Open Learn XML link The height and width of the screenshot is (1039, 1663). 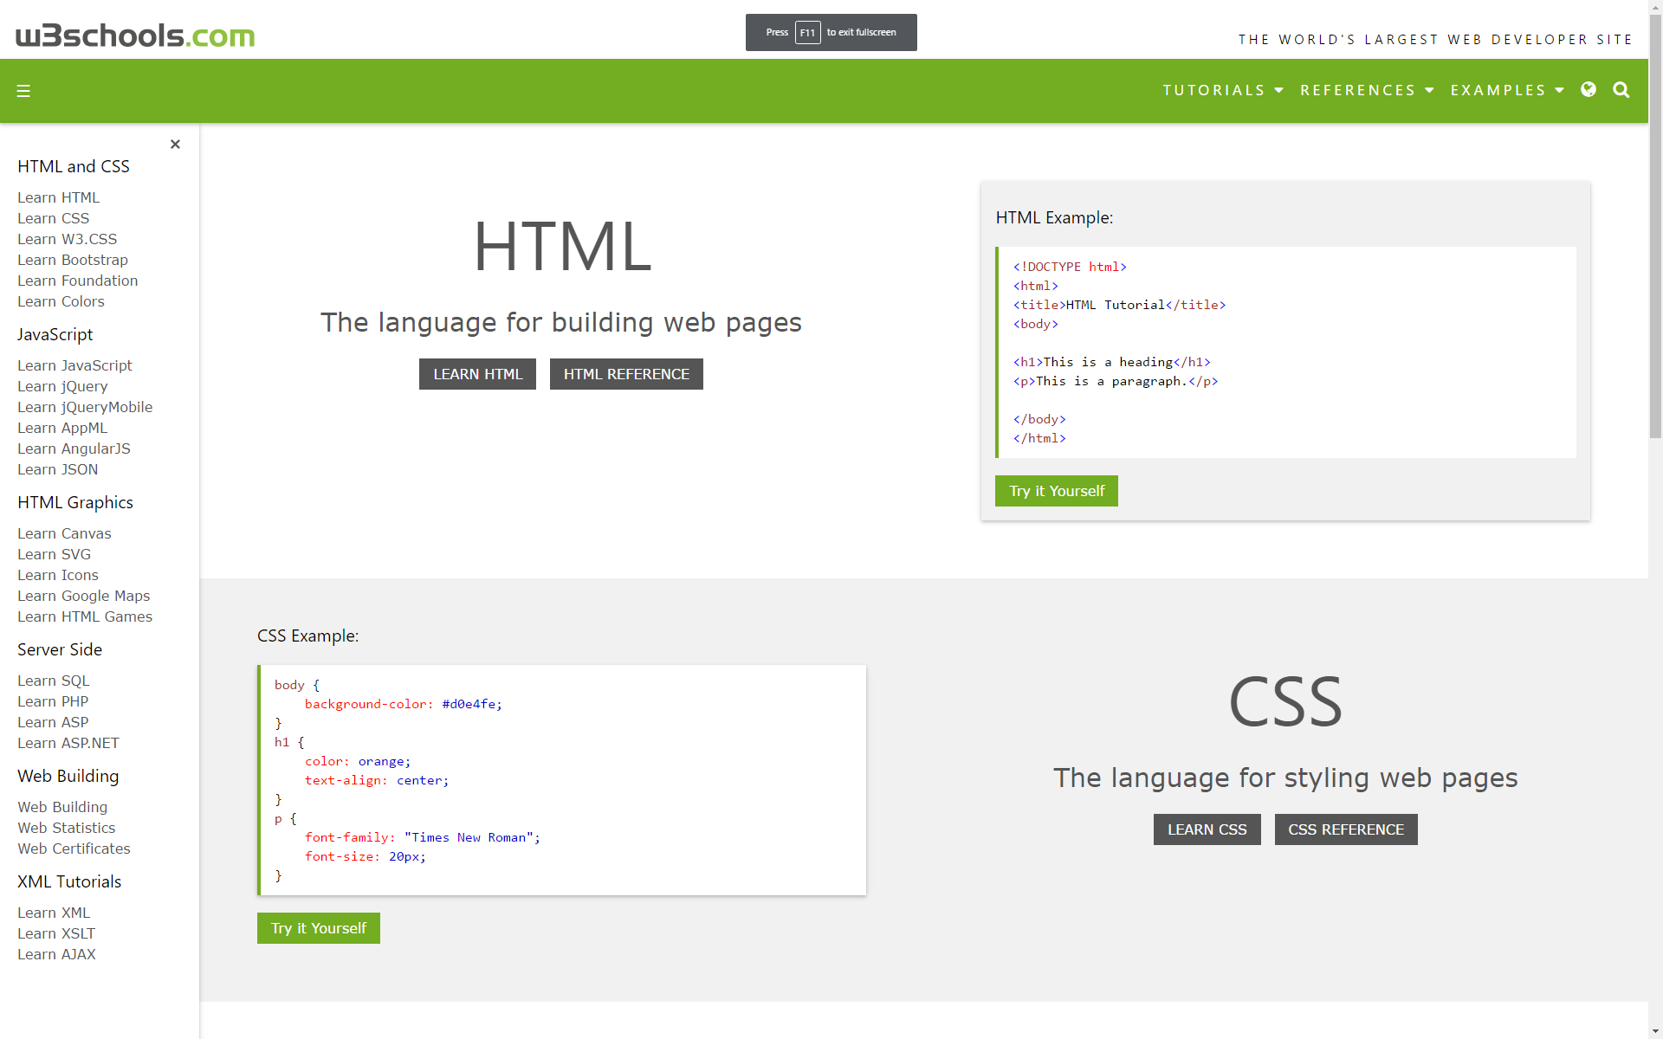[x=54, y=913]
